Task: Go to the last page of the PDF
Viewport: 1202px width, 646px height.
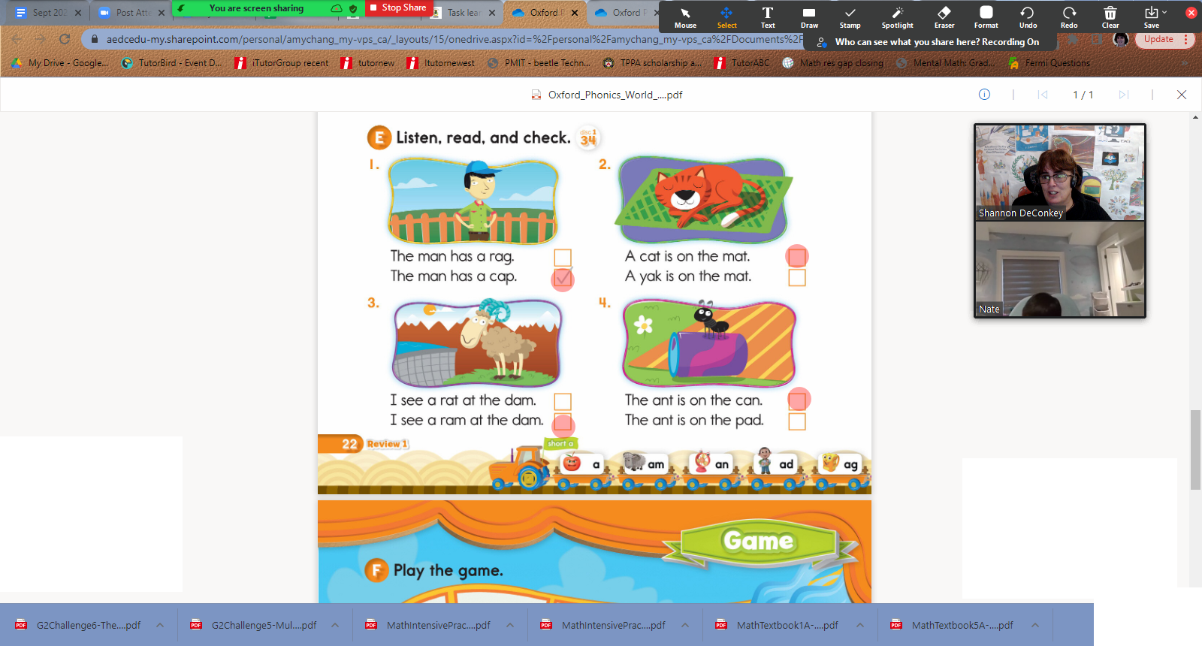Action: point(1124,95)
